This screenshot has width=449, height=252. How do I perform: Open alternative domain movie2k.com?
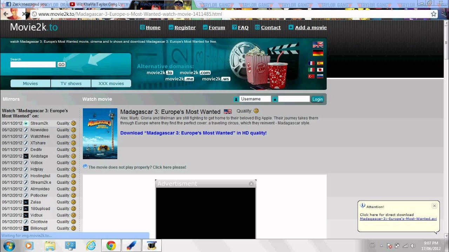(195, 72)
